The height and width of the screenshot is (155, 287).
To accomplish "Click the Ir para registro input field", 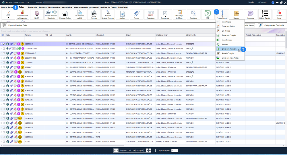I will [174, 150].
